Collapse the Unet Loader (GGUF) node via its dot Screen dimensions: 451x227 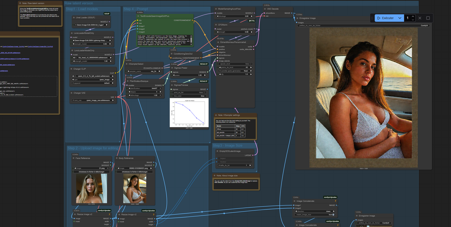click(73, 17)
